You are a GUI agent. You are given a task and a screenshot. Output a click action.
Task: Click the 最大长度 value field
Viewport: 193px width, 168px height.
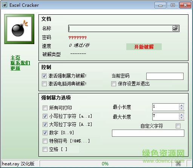tap(165, 116)
